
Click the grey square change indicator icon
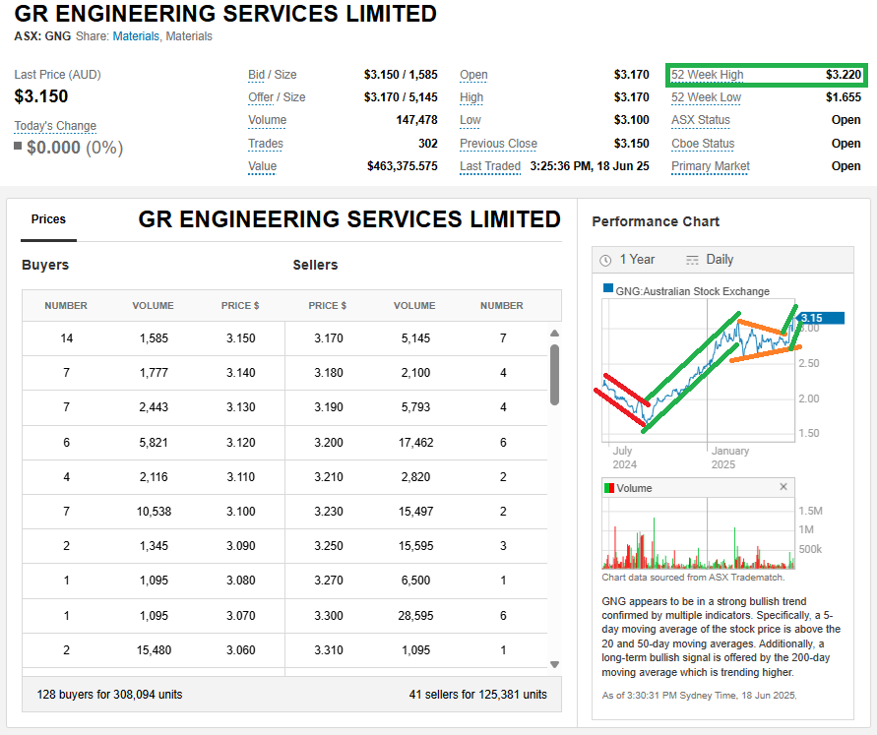point(18,147)
